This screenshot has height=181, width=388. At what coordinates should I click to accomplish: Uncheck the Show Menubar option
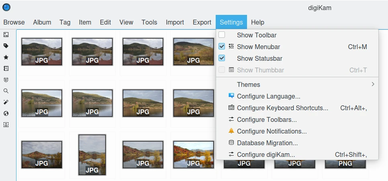click(x=222, y=47)
